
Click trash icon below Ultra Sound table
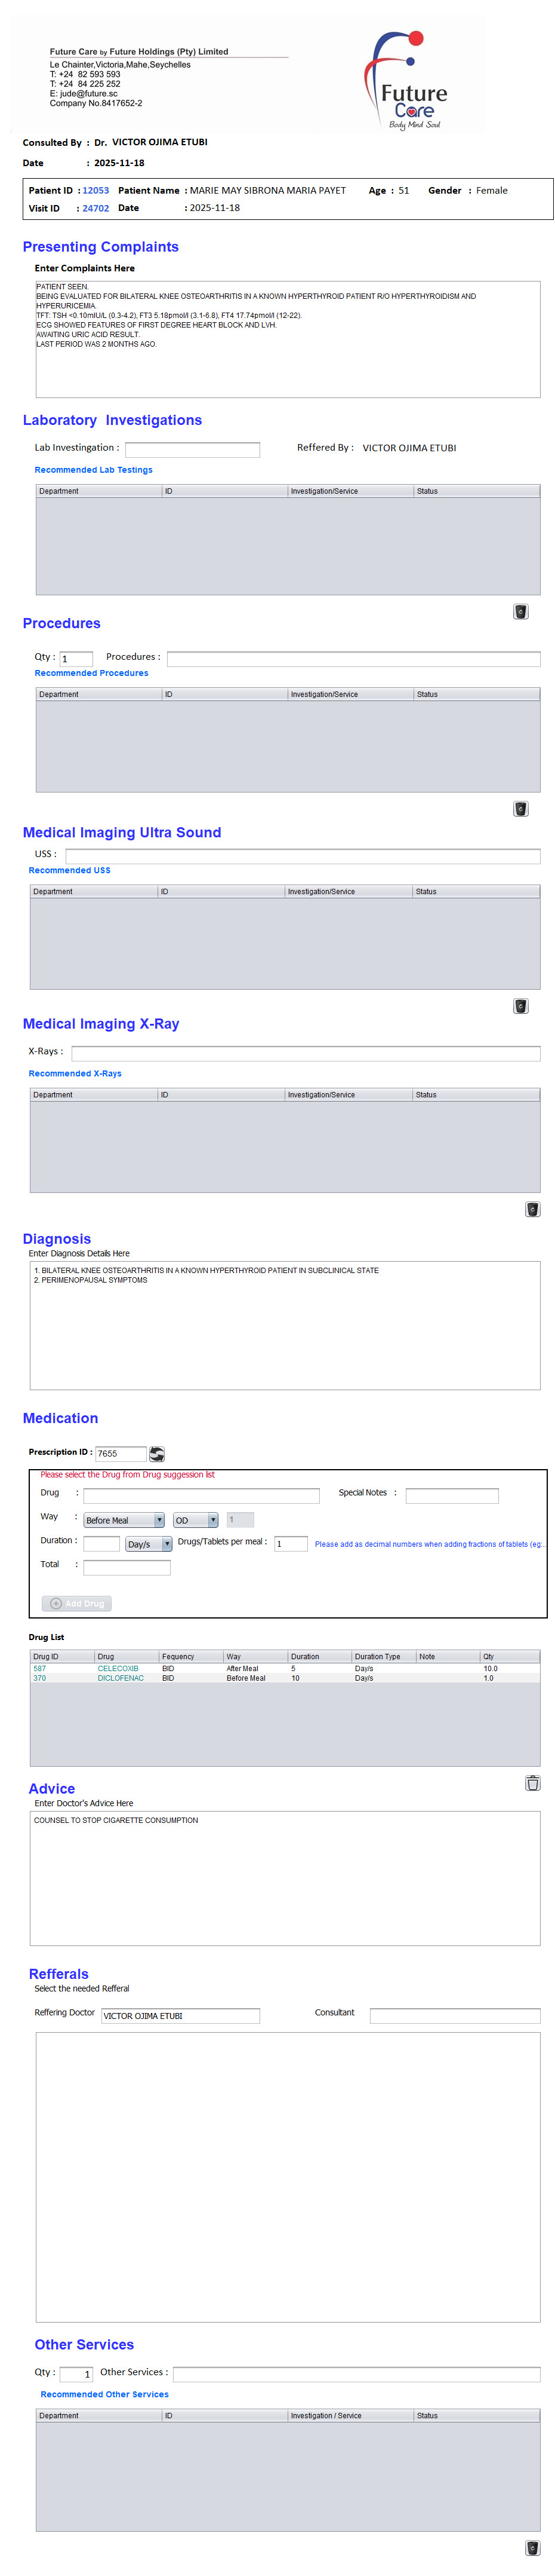[x=521, y=1006]
